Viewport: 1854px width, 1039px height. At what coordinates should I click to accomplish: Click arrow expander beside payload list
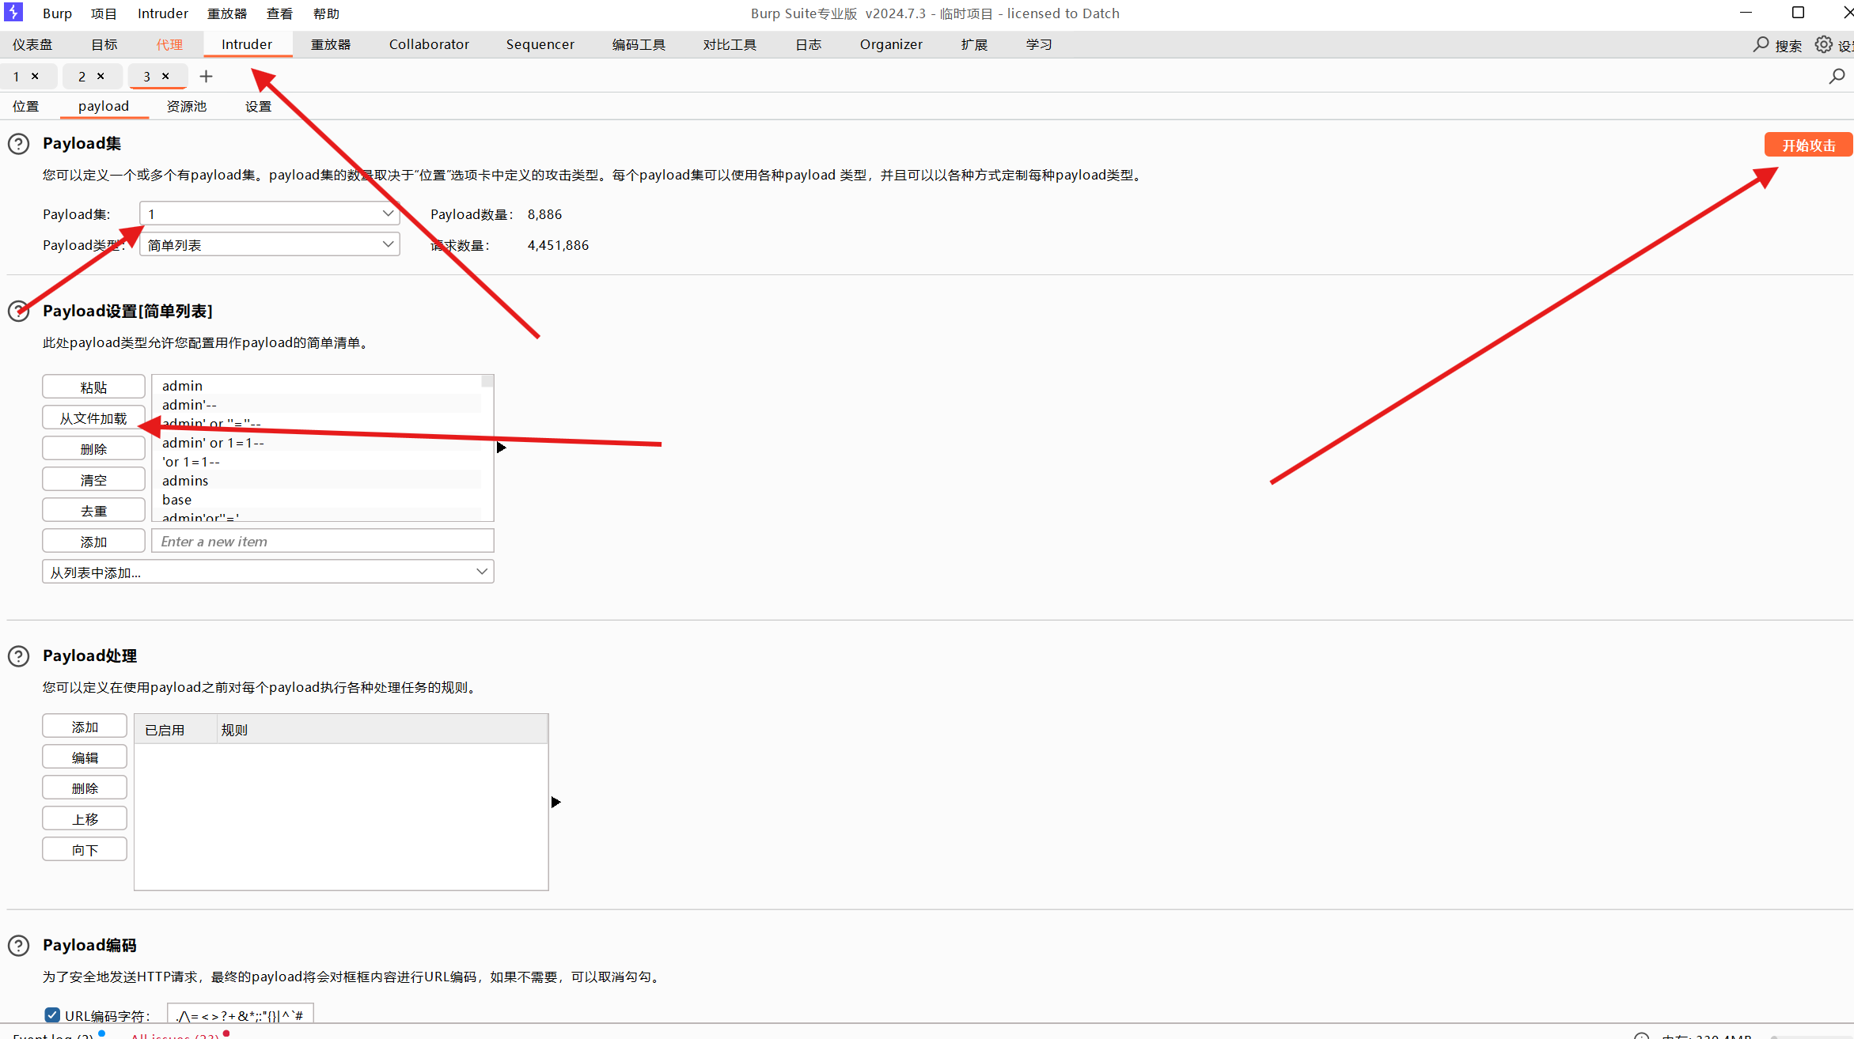[x=501, y=448]
